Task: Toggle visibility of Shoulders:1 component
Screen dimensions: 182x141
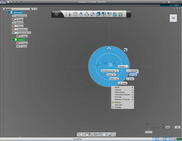Action: pos(14,29)
